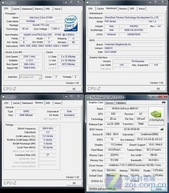
Task: Click the GPU-Z title bar app icon
Action: tap(88, 97)
